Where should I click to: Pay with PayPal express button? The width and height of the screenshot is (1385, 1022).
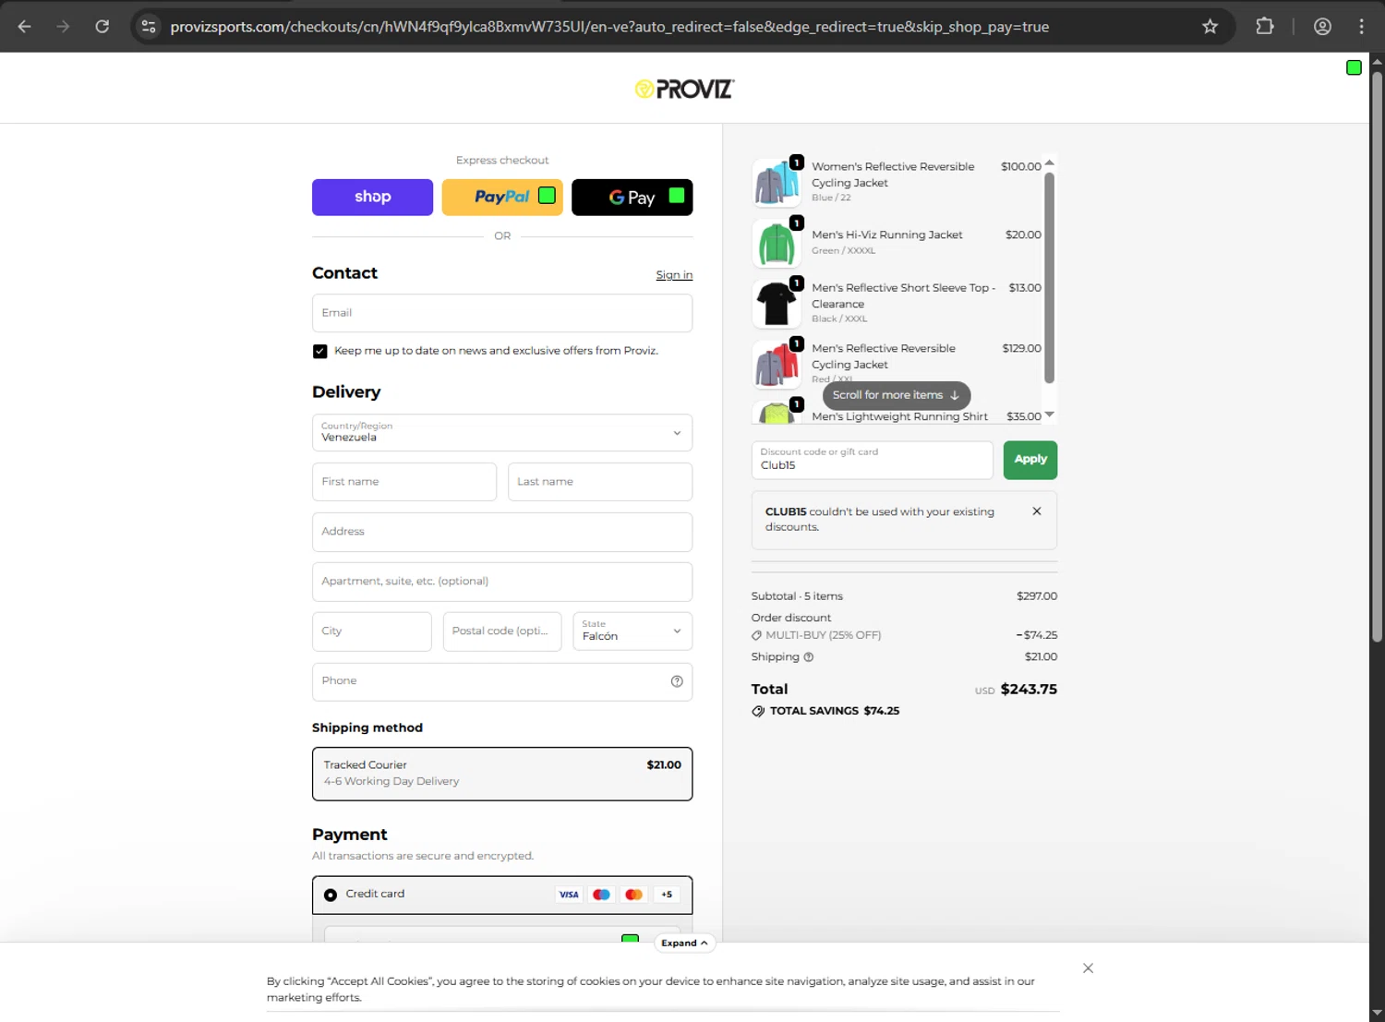pyautogui.click(x=502, y=198)
